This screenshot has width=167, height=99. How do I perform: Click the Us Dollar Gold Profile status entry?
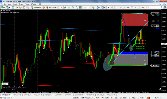coord(80,98)
